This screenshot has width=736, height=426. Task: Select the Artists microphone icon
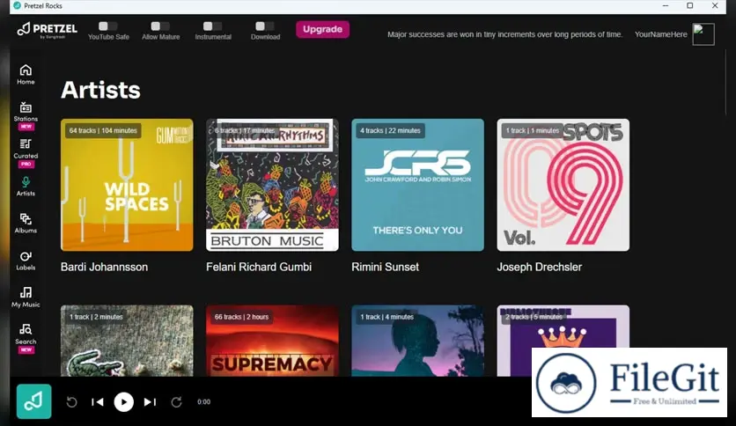26,182
